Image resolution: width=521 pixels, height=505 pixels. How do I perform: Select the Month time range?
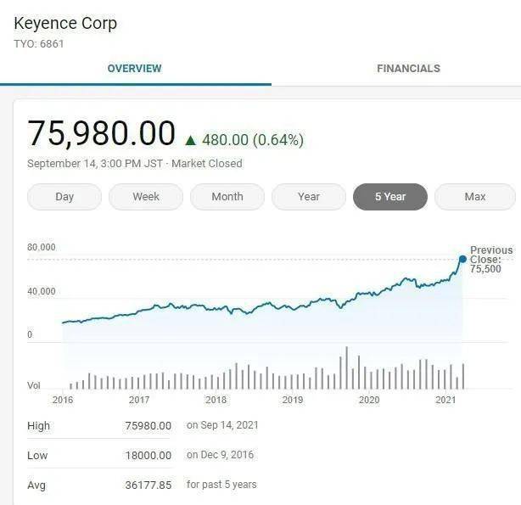(x=227, y=197)
